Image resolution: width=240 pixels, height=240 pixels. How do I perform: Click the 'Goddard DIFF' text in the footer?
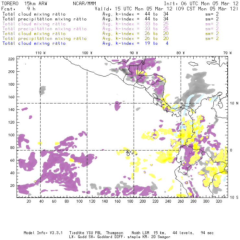point(111,237)
